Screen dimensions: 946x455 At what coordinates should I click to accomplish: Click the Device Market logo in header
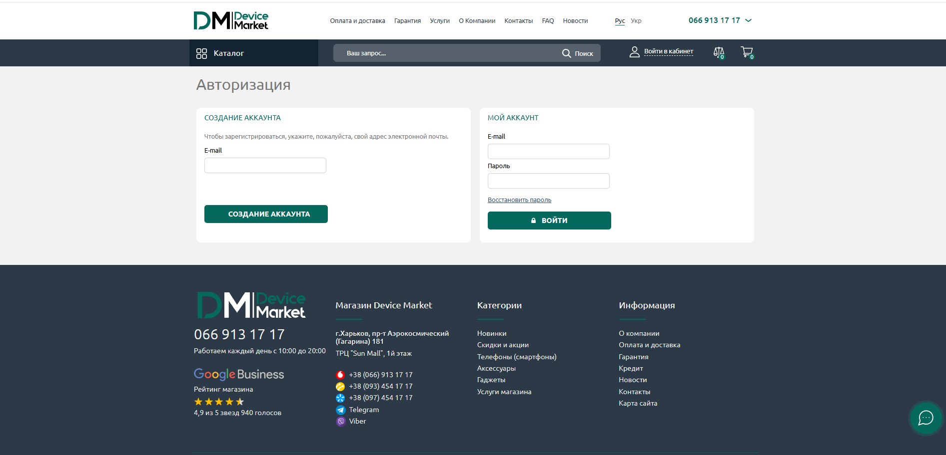tap(231, 20)
